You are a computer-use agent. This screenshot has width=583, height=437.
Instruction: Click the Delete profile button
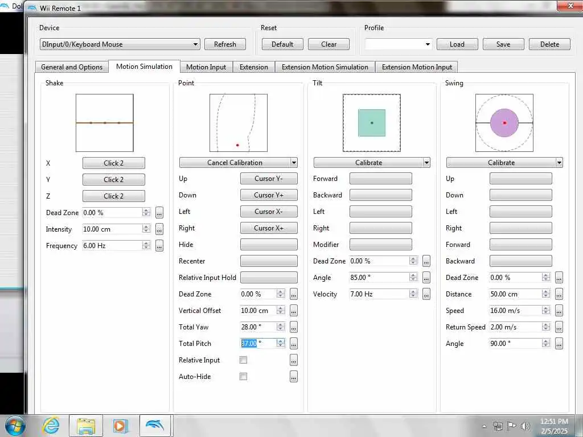point(549,44)
